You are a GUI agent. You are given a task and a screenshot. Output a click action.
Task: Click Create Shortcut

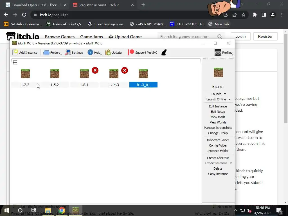[218, 158]
